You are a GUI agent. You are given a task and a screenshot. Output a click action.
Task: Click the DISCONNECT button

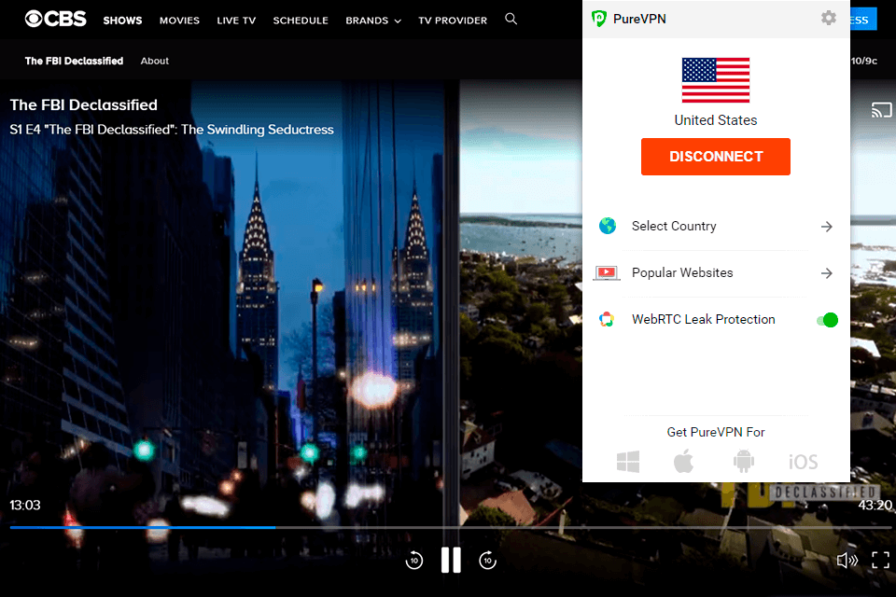click(715, 157)
